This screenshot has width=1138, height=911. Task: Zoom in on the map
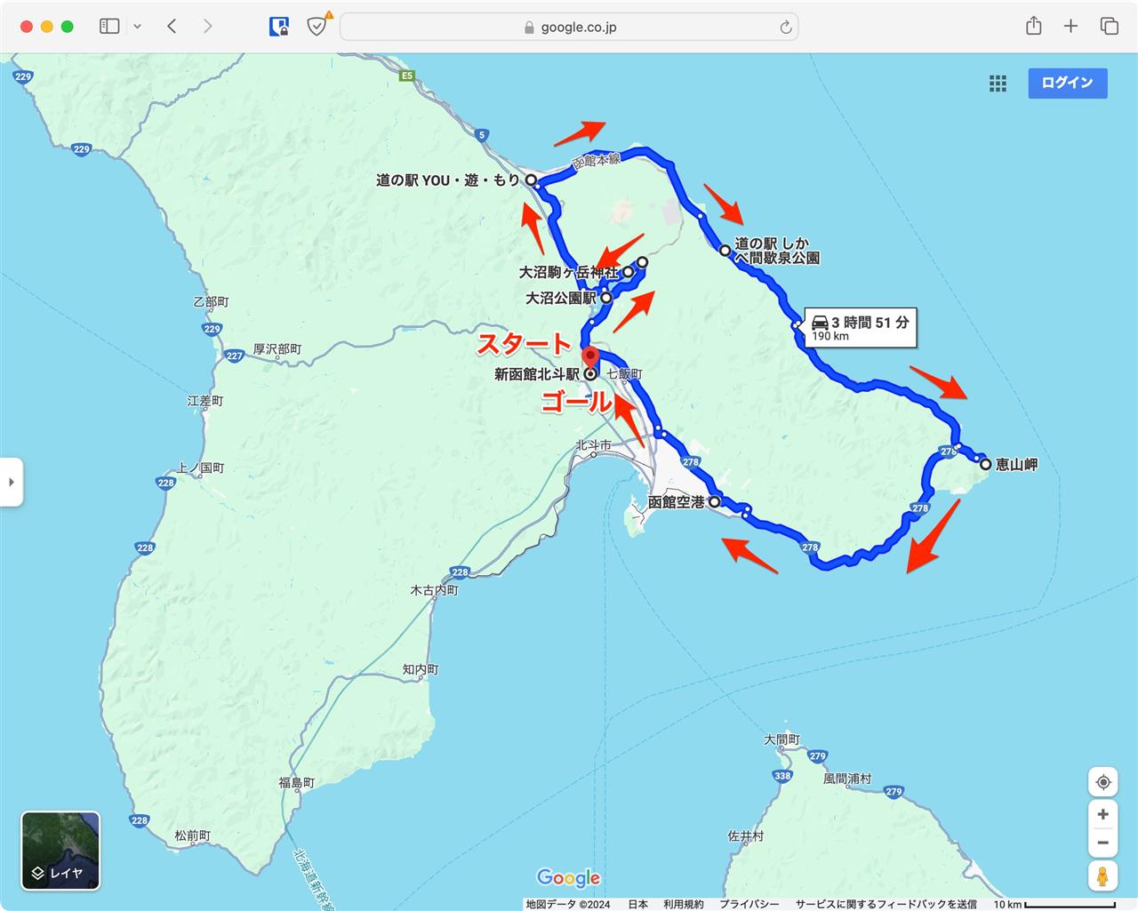[1102, 814]
